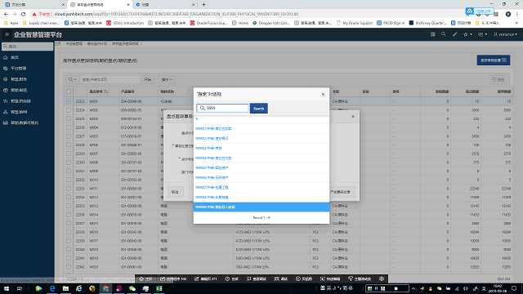Open the PROD Sign In bookmark
523x294 pixels.
(x=391, y=23)
